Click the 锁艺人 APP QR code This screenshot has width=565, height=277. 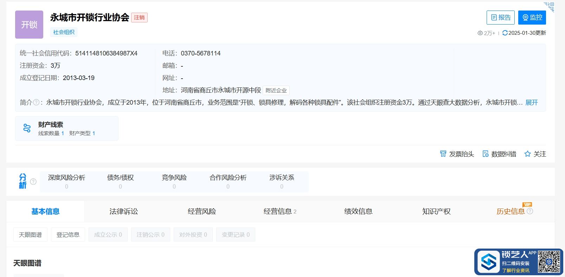(x=549, y=262)
